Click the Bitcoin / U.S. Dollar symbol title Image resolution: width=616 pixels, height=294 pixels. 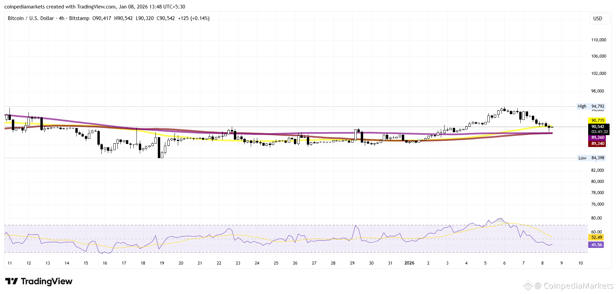31,18
